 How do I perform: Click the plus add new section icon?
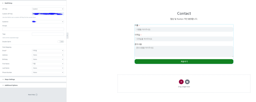pos(181,82)
